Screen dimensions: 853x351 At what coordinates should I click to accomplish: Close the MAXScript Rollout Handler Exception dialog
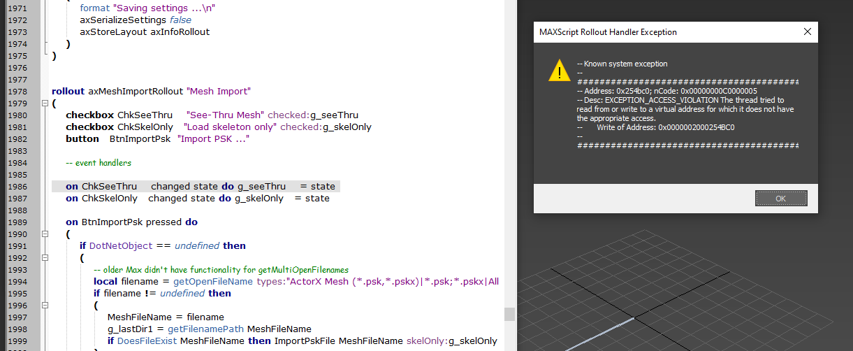click(x=808, y=32)
